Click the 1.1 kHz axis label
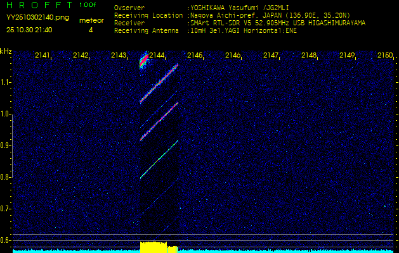399x253 pixels. [x=6, y=82]
